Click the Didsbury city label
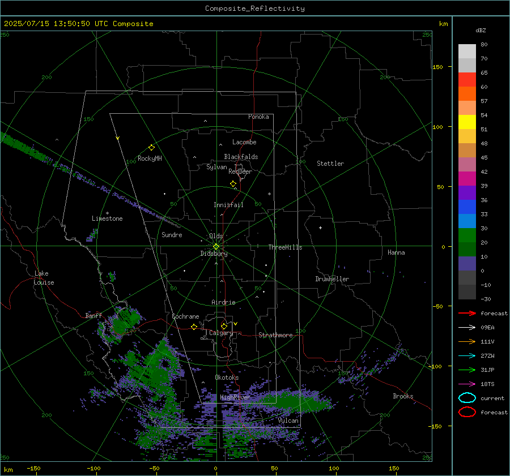 tap(214, 254)
